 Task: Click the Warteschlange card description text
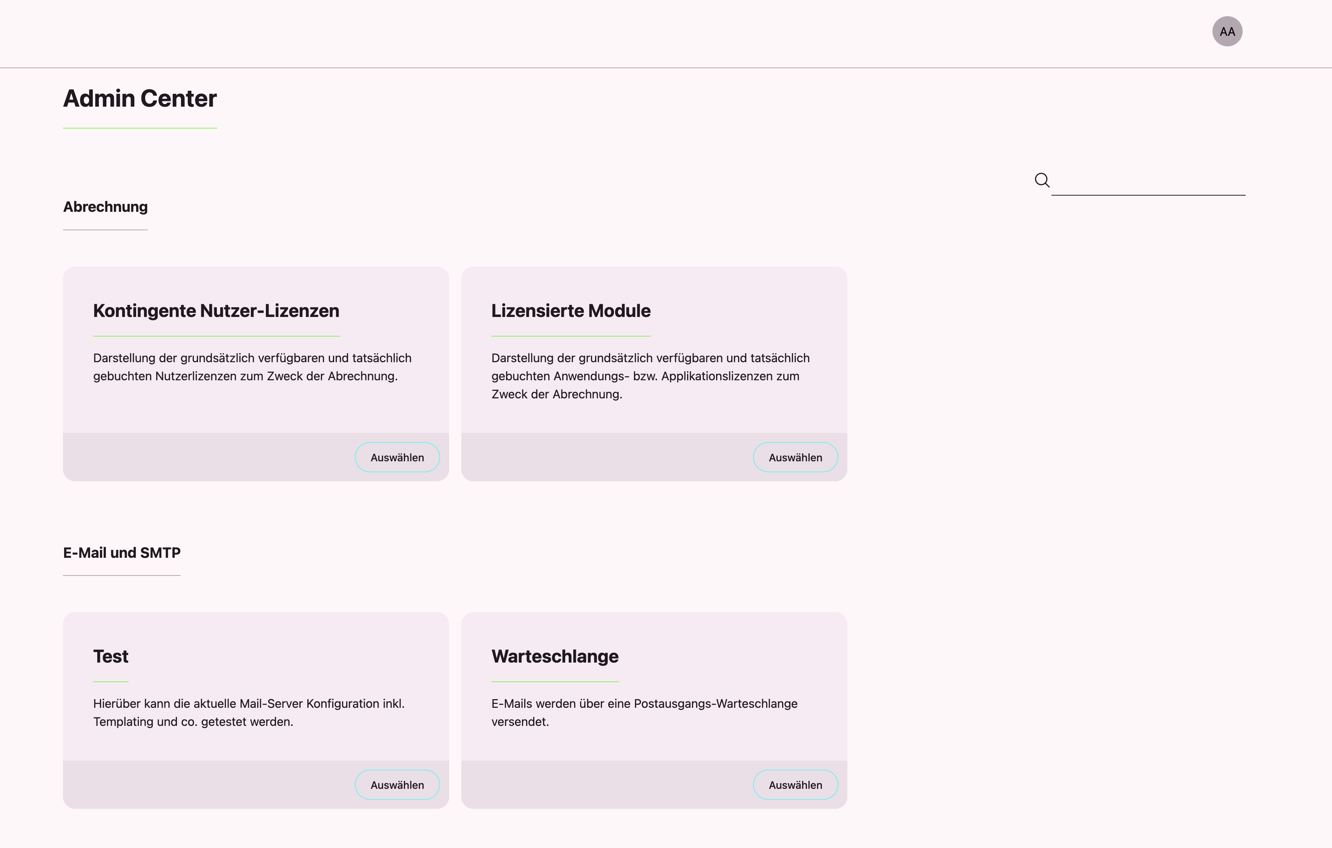click(x=644, y=713)
